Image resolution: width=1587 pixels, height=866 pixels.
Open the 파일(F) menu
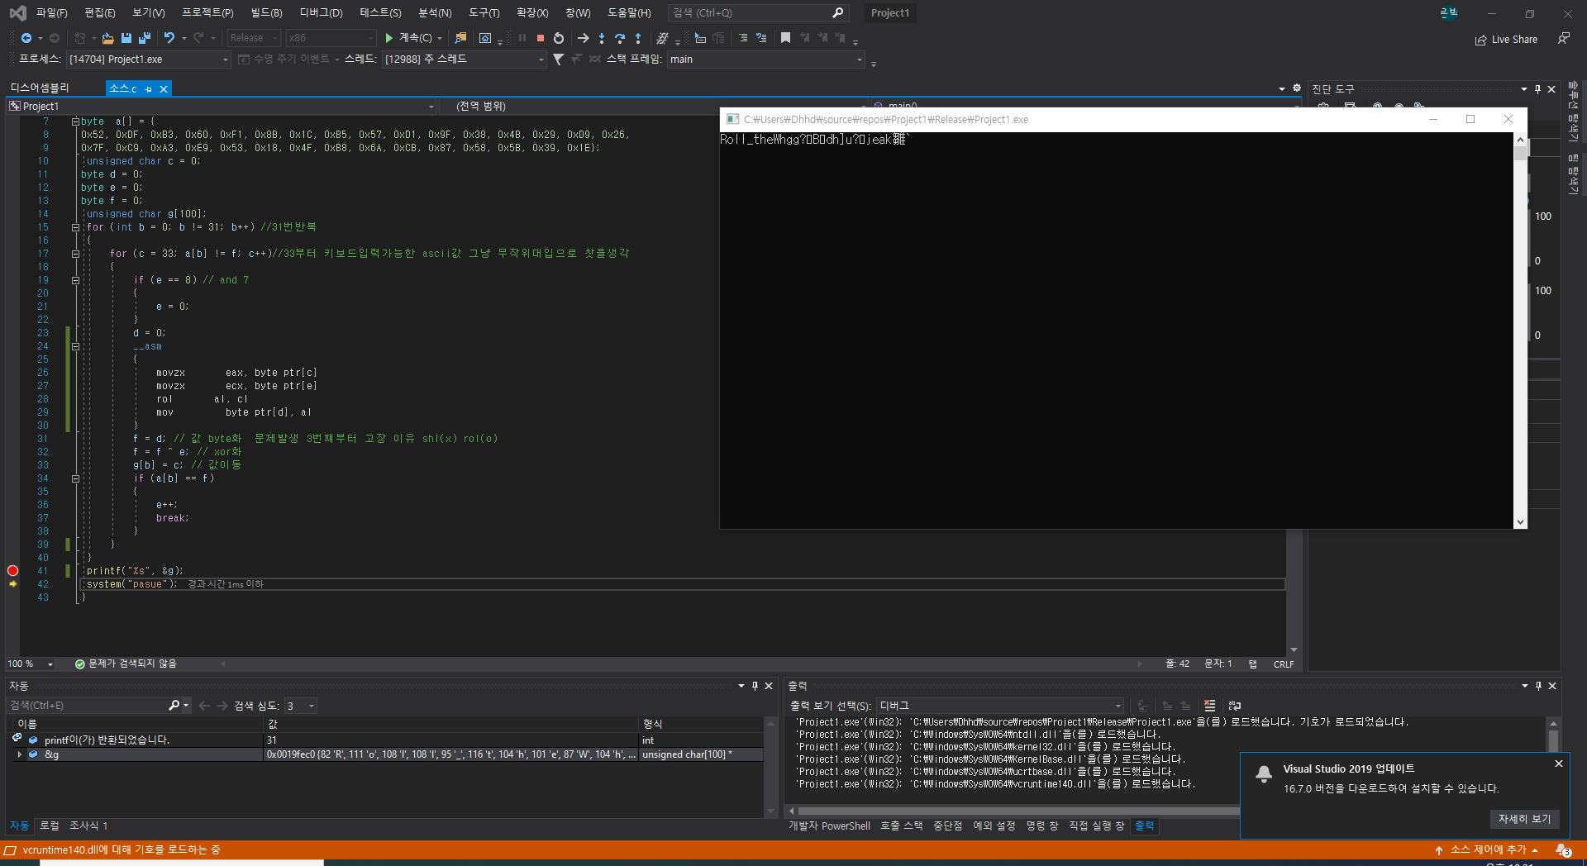coord(51,13)
